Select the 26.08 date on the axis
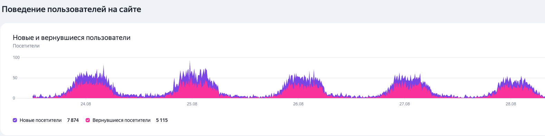545x136 pixels. [x=298, y=104]
